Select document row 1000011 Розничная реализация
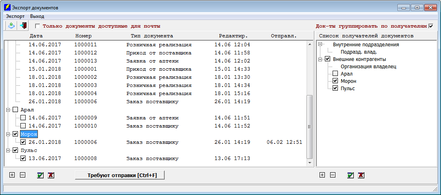 tap(139, 45)
